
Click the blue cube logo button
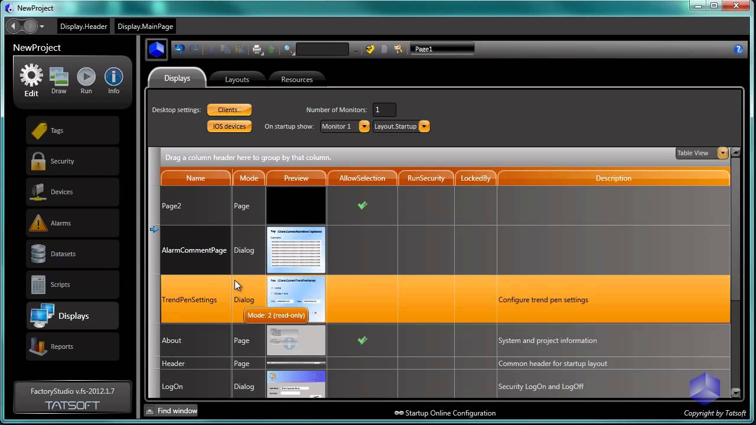coord(157,49)
